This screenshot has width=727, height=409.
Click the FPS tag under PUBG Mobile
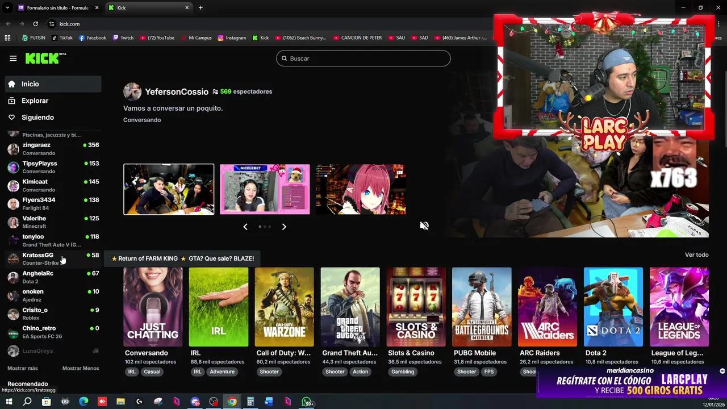(489, 372)
